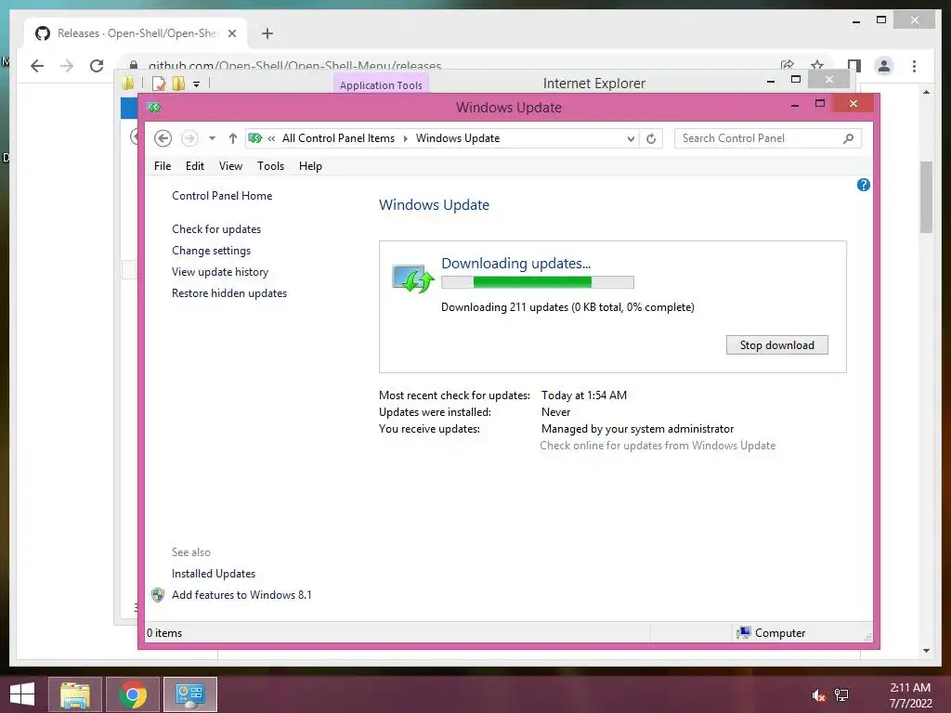Click Chrome address bar URL

pyautogui.click(x=294, y=66)
